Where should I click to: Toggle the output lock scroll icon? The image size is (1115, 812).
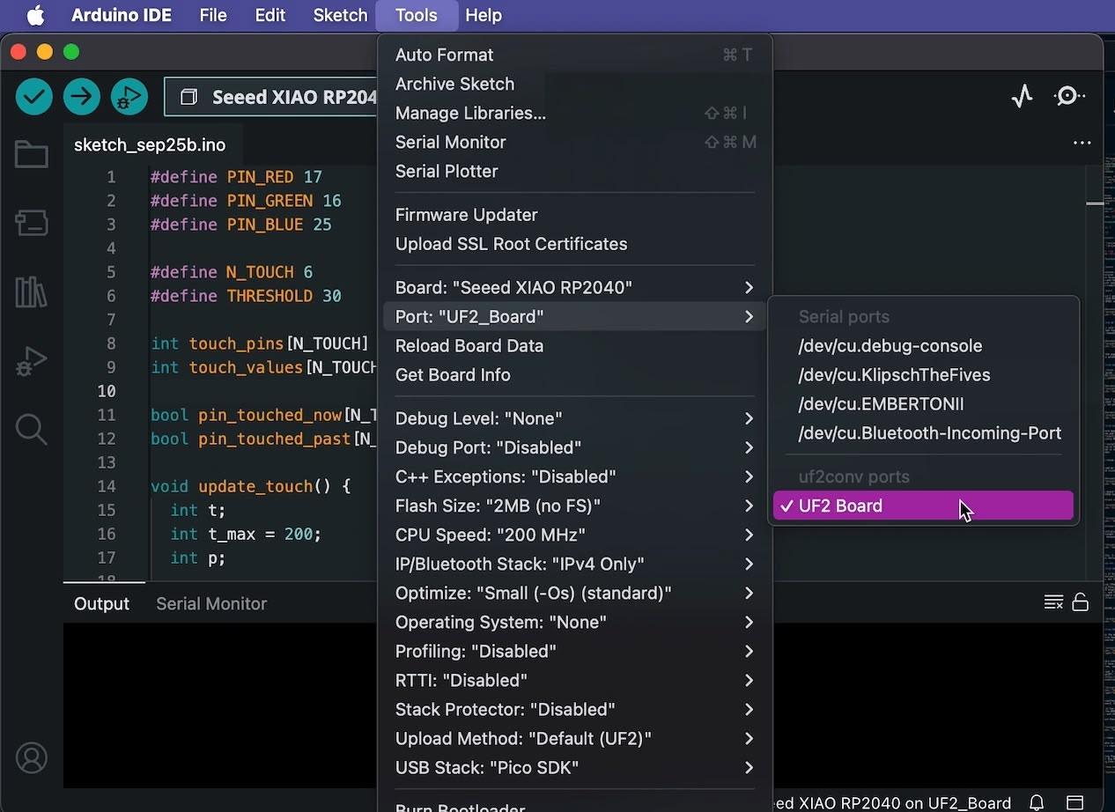point(1081,602)
